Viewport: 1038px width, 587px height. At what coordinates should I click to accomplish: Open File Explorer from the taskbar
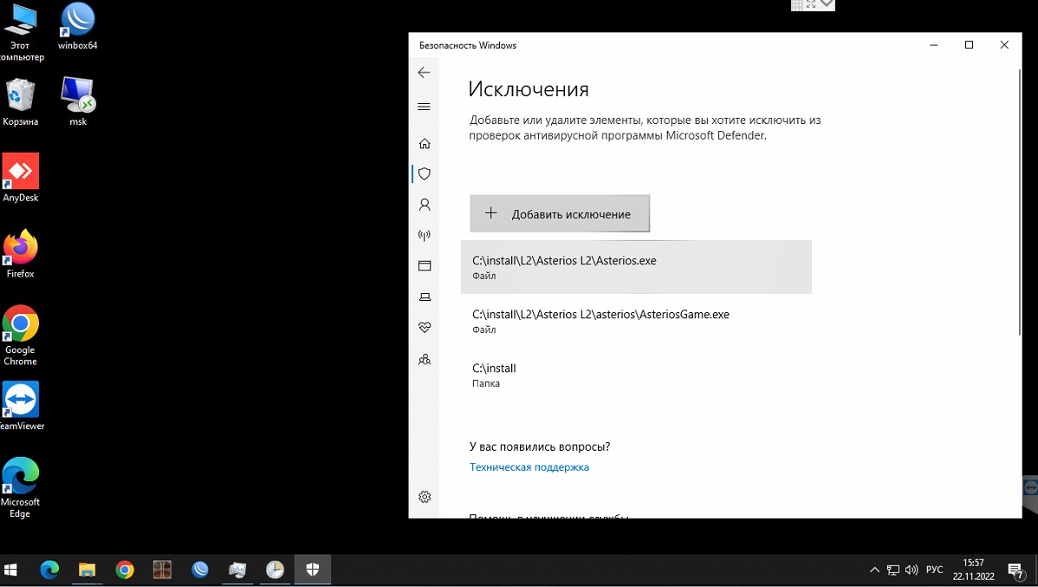tap(88, 570)
